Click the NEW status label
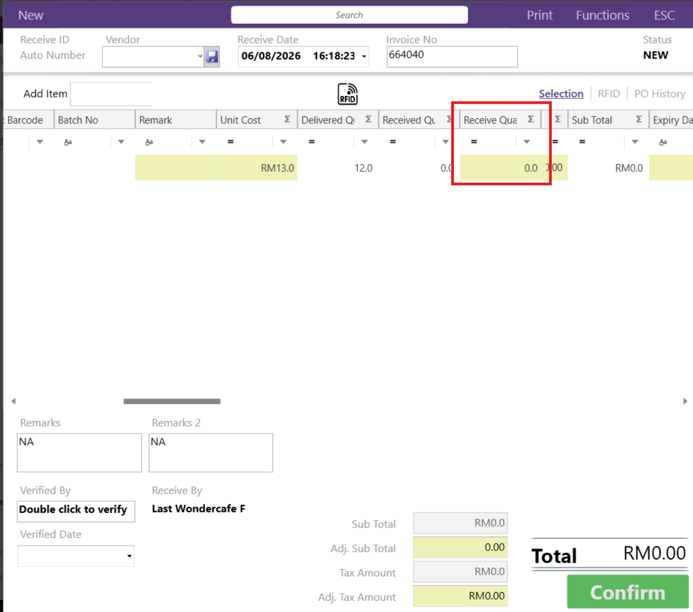Viewport: 693px width, 612px height. pos(656,55)
